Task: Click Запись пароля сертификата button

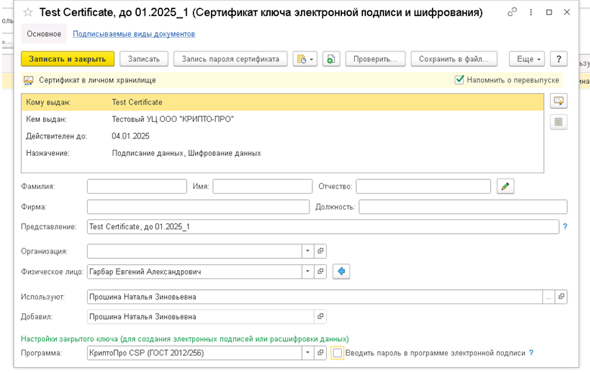Action: [230, 59]
